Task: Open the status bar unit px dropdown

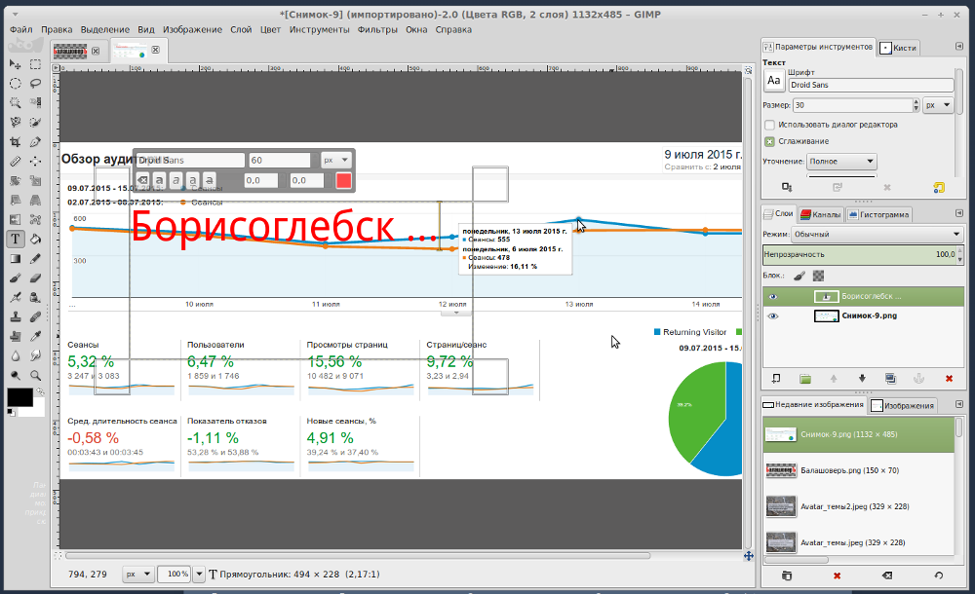Action: click(x=138, y=575)
